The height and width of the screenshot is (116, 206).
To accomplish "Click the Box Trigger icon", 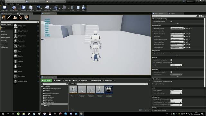I will [x=15, y=76].
